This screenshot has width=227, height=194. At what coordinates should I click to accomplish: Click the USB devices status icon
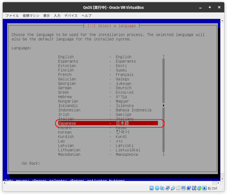pyautogui.click(x=173, y=188)
